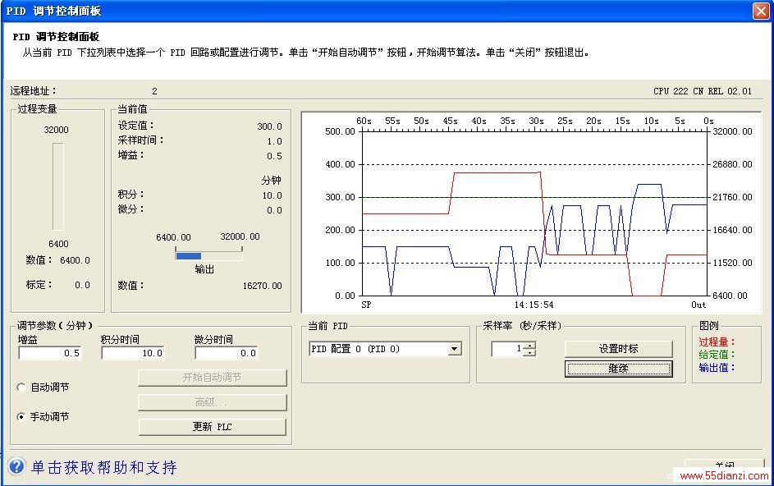Click the Out label below the chart

[x=698, y=305]
